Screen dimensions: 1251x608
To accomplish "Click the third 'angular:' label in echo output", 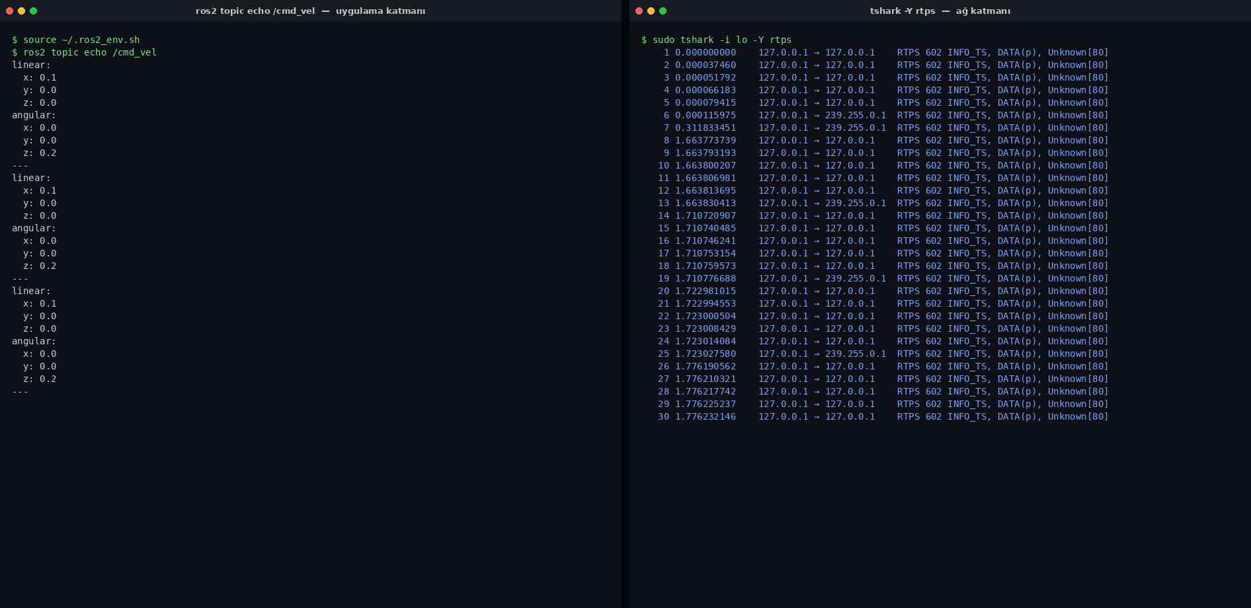I will [x=34, y=341].
